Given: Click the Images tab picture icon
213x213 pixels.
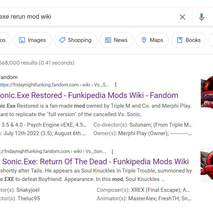Looking at the screenshot, I should point(22,40).
